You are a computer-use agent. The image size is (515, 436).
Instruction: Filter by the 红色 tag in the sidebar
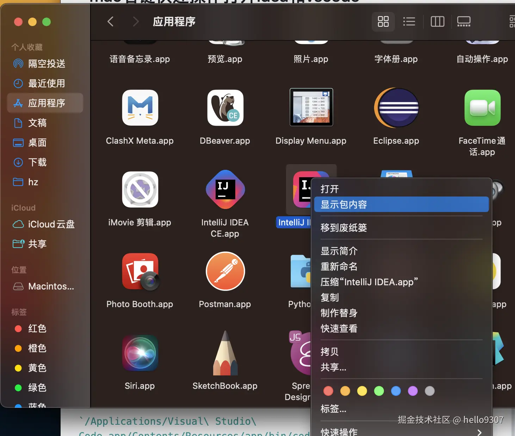pyautogui.click(x=45, y=329)
